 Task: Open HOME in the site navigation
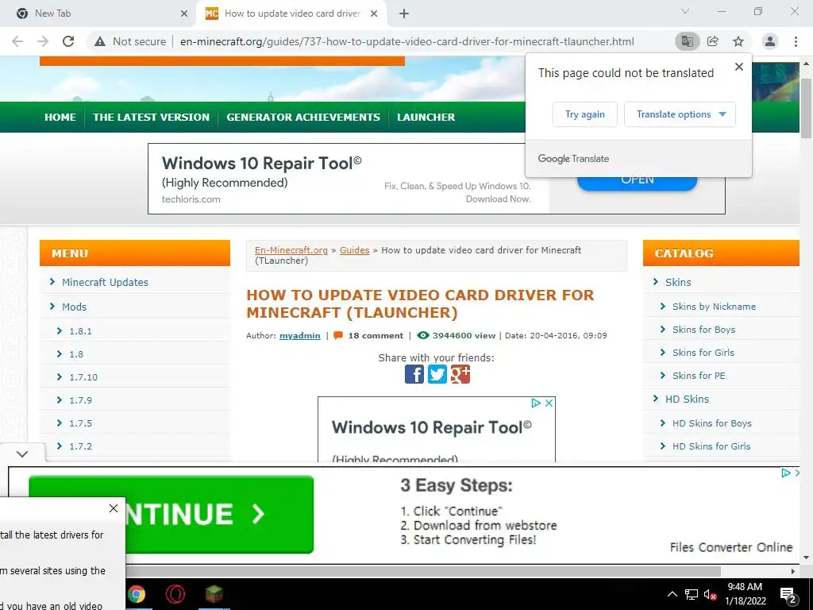point(60,118)
